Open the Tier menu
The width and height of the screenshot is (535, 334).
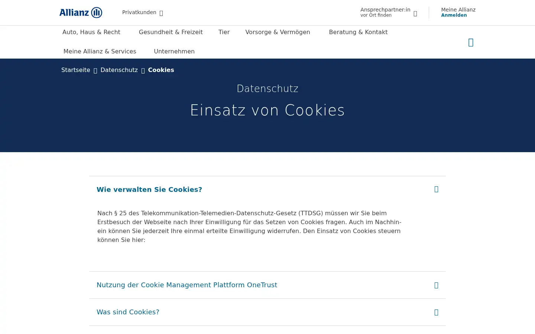click(224, 32)
